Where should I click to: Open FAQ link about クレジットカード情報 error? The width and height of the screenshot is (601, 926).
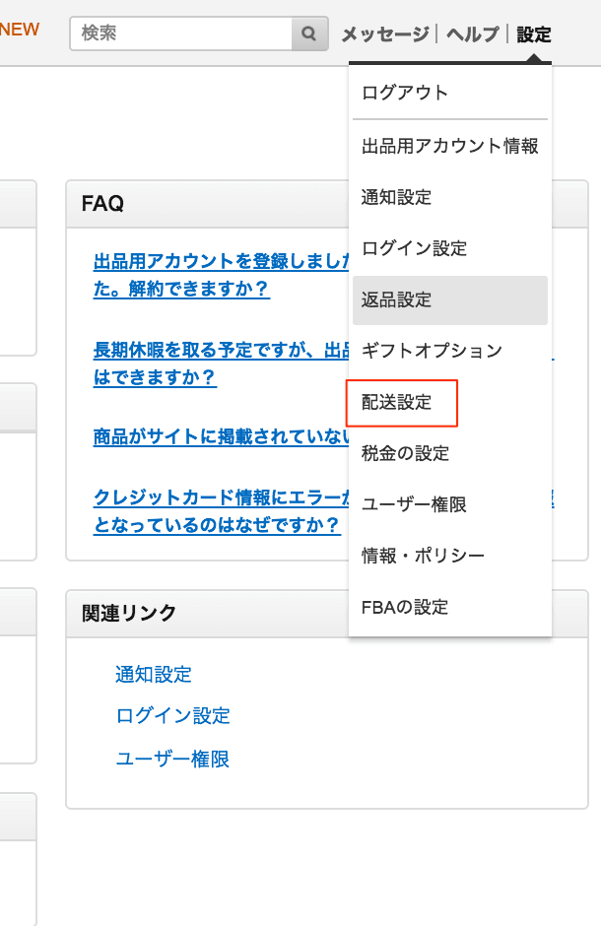coord(217,511)
